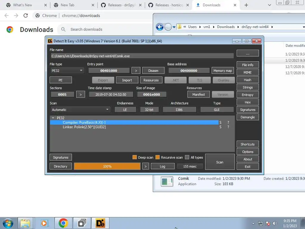The width and height of the screenshot is (305, 229).
Task: Click the volume speaker tray icon
Action: [x=275, y=223]
